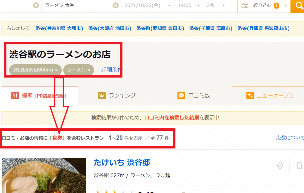Clear the ラーメン 食券 keyword field
This screenshot has width=304, height=193.
[x=115, y=6]
